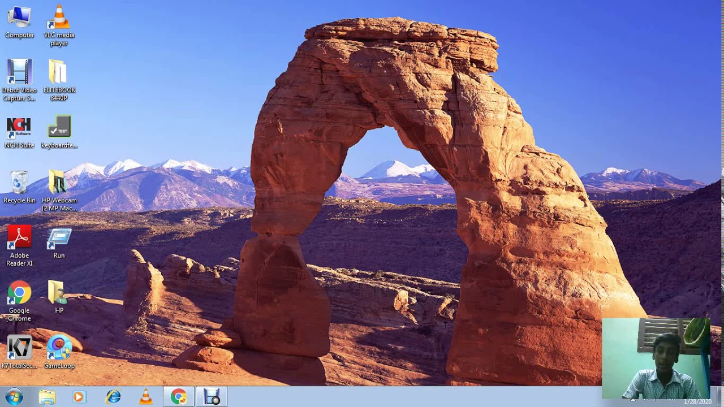Open the Computer desktop icon

[19, 23]
